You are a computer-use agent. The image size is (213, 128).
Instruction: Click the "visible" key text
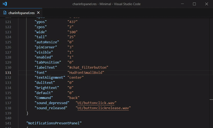pyautogui.click(x=44, y=52)
